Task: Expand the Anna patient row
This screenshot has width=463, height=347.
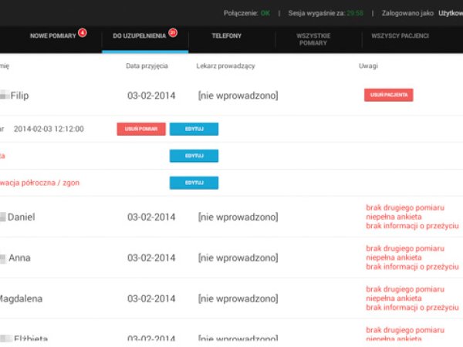Action: pos(19,258)
